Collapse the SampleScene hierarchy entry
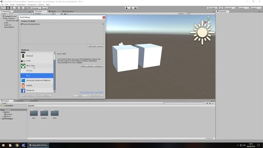263x148 pixels. pos(1,16)
